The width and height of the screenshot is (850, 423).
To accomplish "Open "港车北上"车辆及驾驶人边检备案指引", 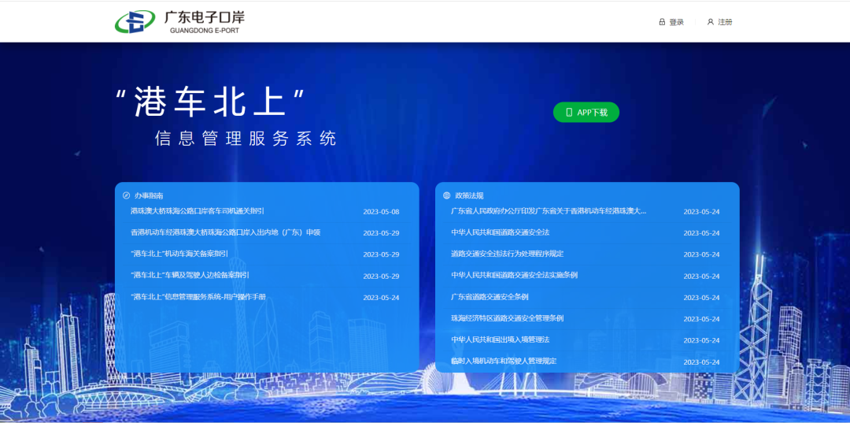I will pos(190,276).
